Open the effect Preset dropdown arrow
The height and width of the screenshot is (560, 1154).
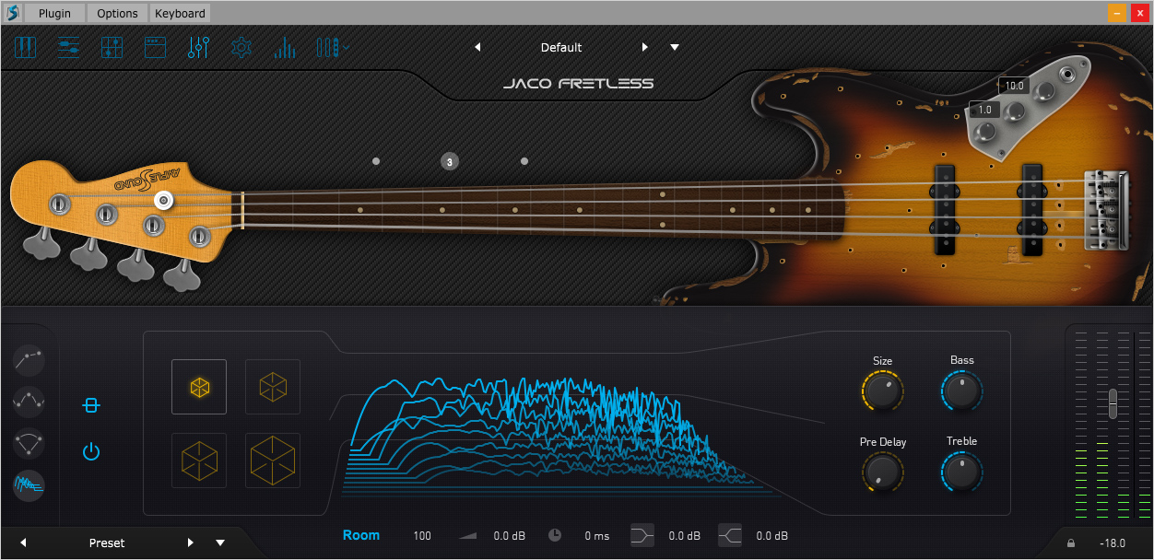pos(220,542)
